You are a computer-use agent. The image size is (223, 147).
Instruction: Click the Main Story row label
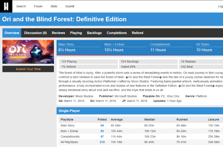point(68,125)
